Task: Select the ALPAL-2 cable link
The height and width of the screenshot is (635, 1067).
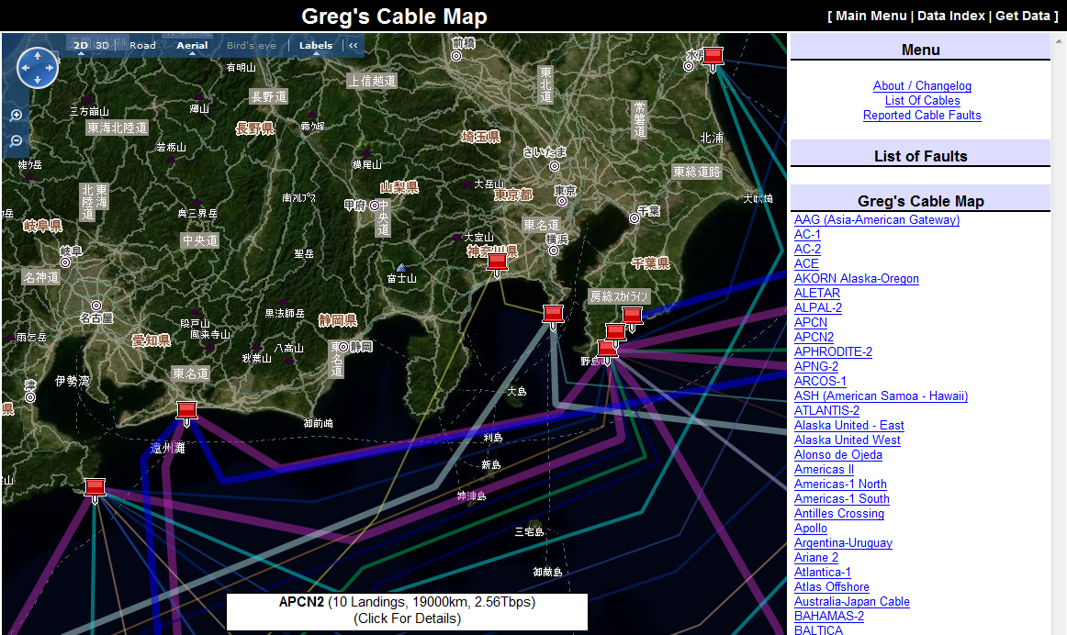Action: [x=818, y=308]
